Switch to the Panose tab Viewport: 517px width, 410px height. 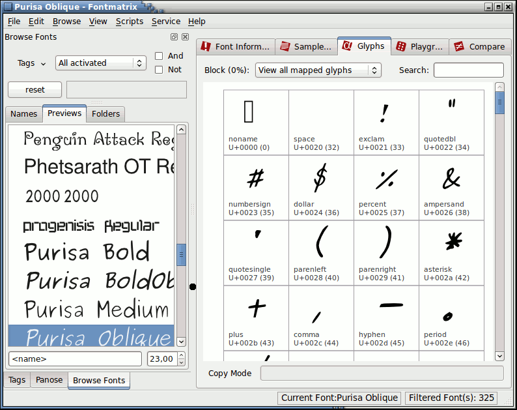pos(49,380)
